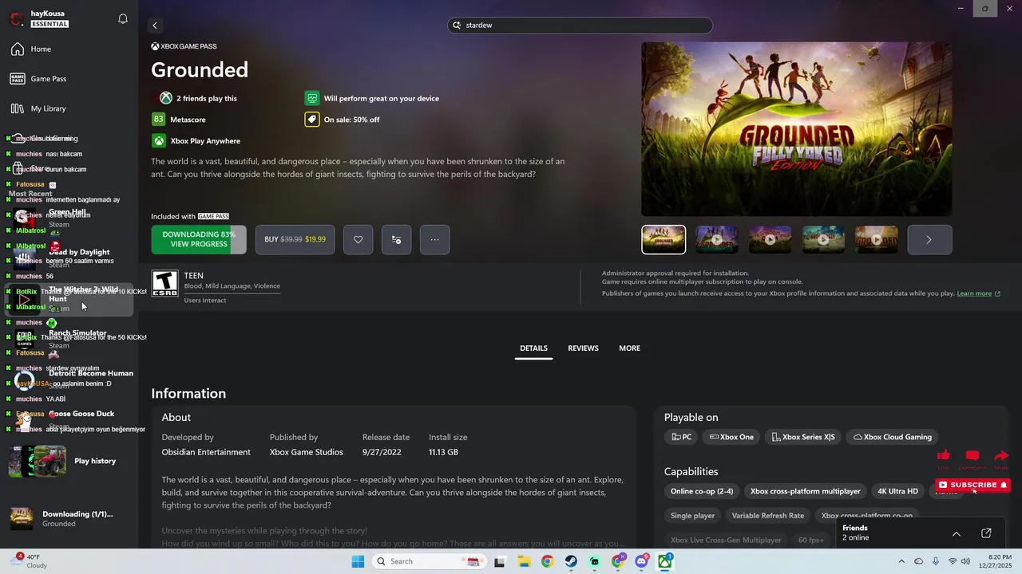Switch to the MORE tab
Viewport: 1022px width, 574px height.
(629, 348)
